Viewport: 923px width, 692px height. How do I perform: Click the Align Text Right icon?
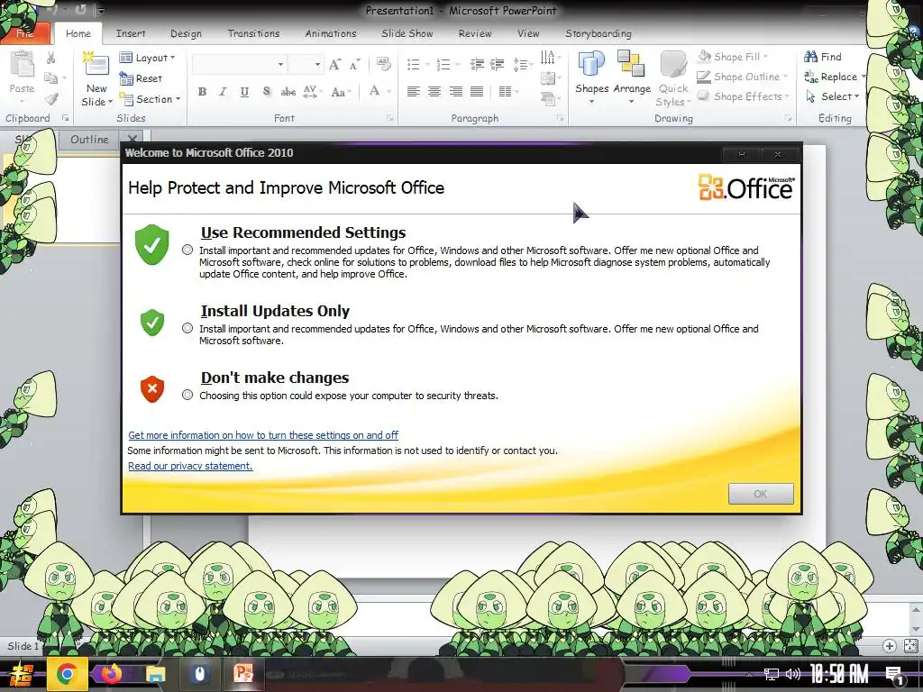(x=455, y=91)
